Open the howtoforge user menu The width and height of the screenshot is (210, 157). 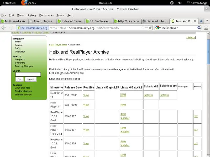197,3
